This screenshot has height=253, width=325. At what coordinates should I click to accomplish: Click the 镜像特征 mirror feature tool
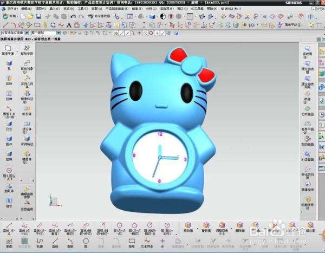tap(27, 96)
